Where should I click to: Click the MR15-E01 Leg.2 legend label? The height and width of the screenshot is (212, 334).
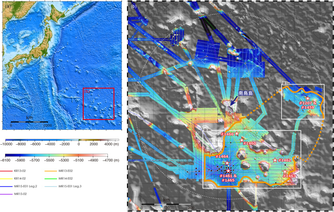pos(26,185)
